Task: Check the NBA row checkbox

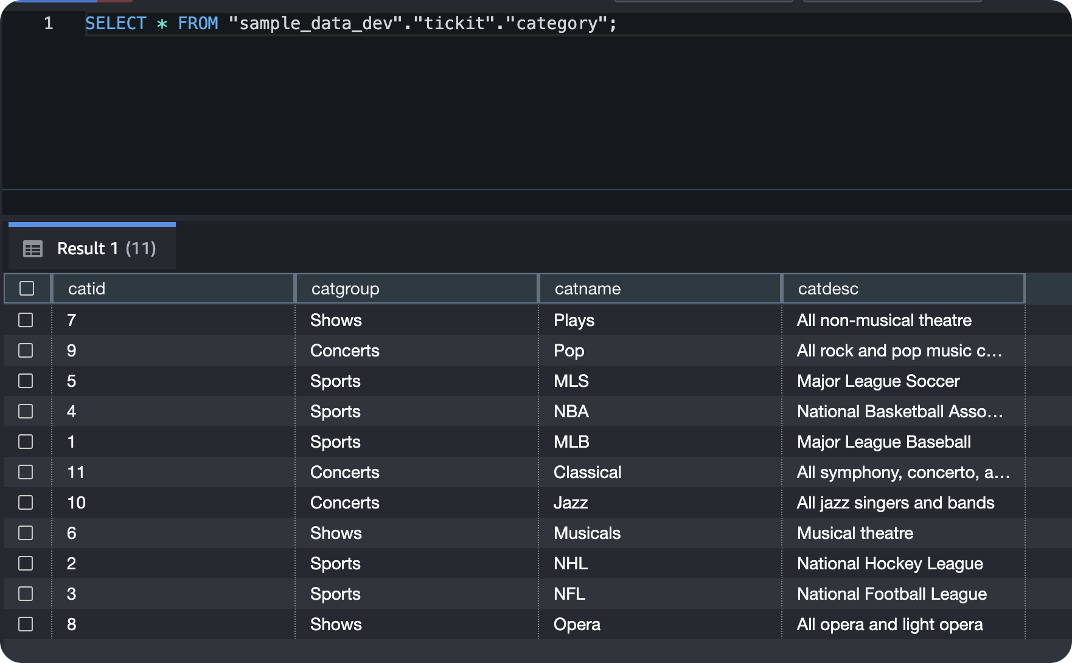Action: 26,411
